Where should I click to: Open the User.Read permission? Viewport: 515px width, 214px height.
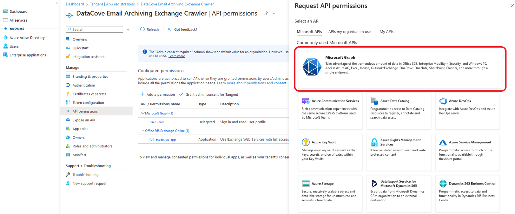point(156,122)
